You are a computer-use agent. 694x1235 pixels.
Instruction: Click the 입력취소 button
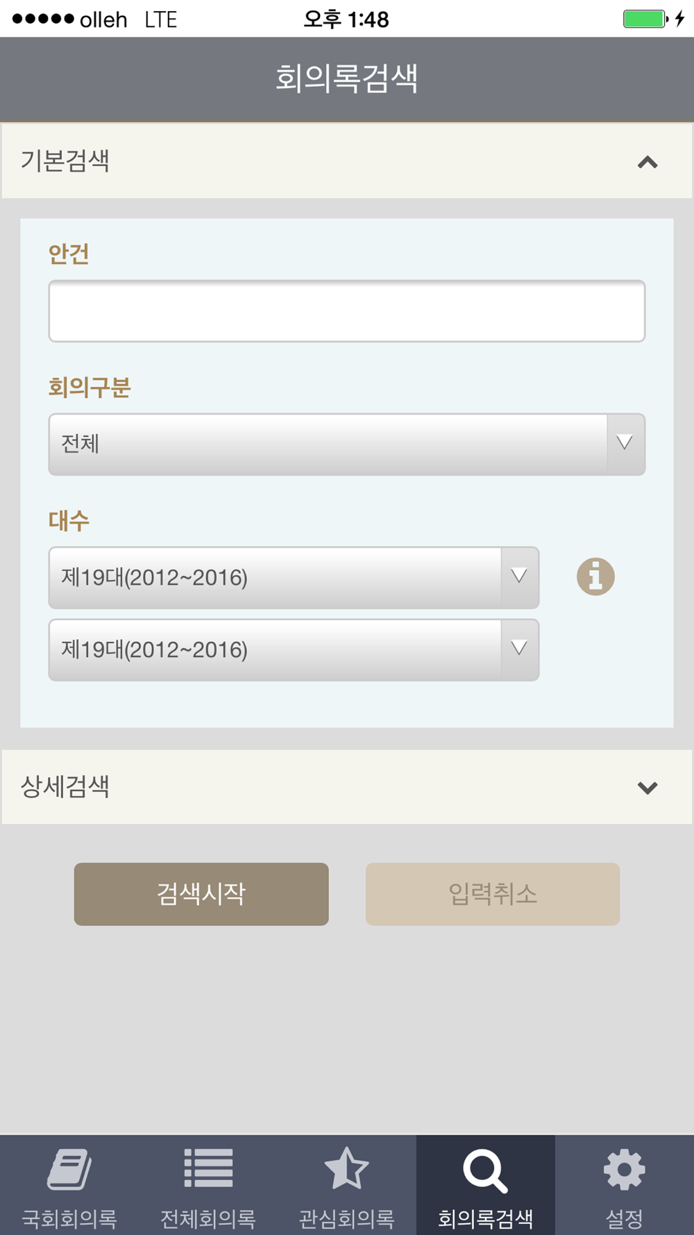tap(492, 894)
